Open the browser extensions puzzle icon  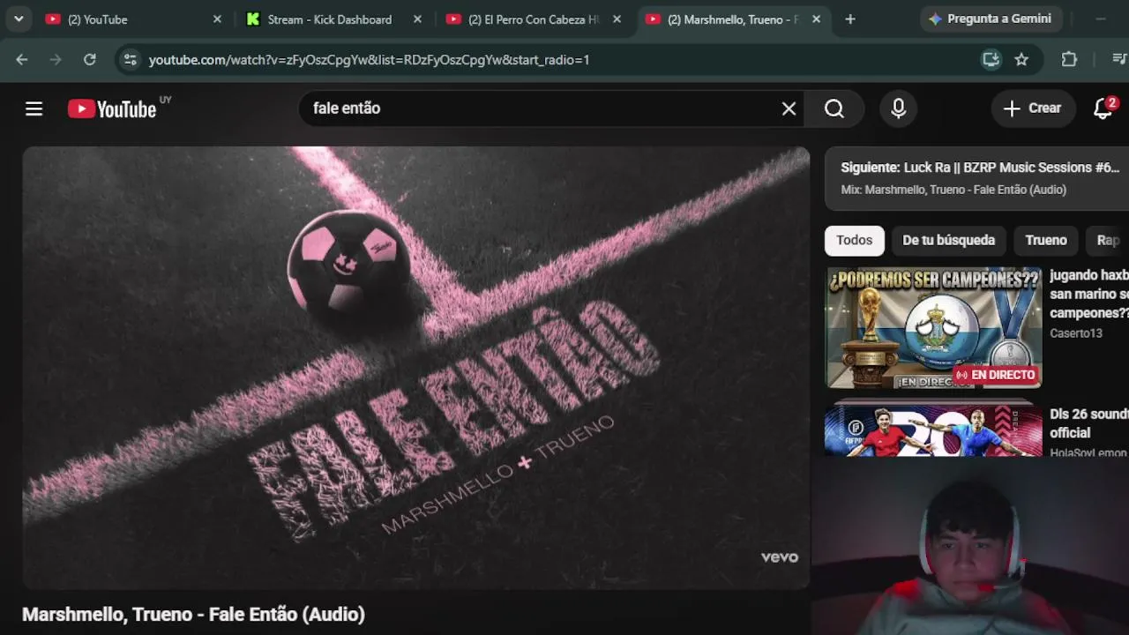[x=1069, y=59]
